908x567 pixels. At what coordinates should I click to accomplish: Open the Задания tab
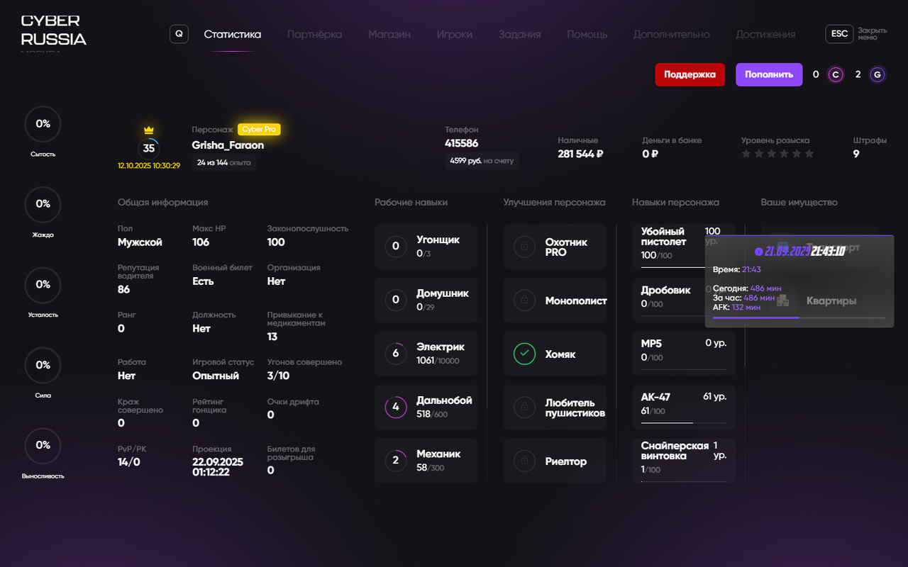click(520, 34)
